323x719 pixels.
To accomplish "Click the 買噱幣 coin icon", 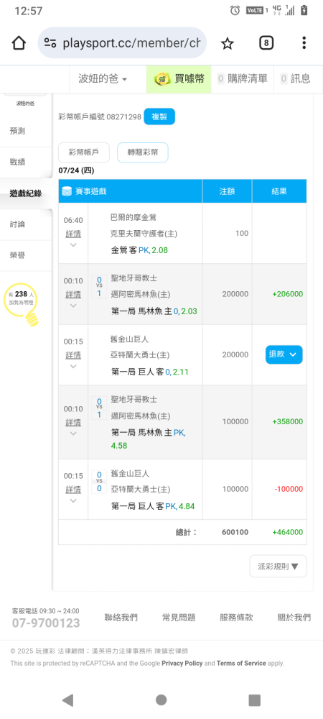I will pyautogui.click(x=162, y=79).
